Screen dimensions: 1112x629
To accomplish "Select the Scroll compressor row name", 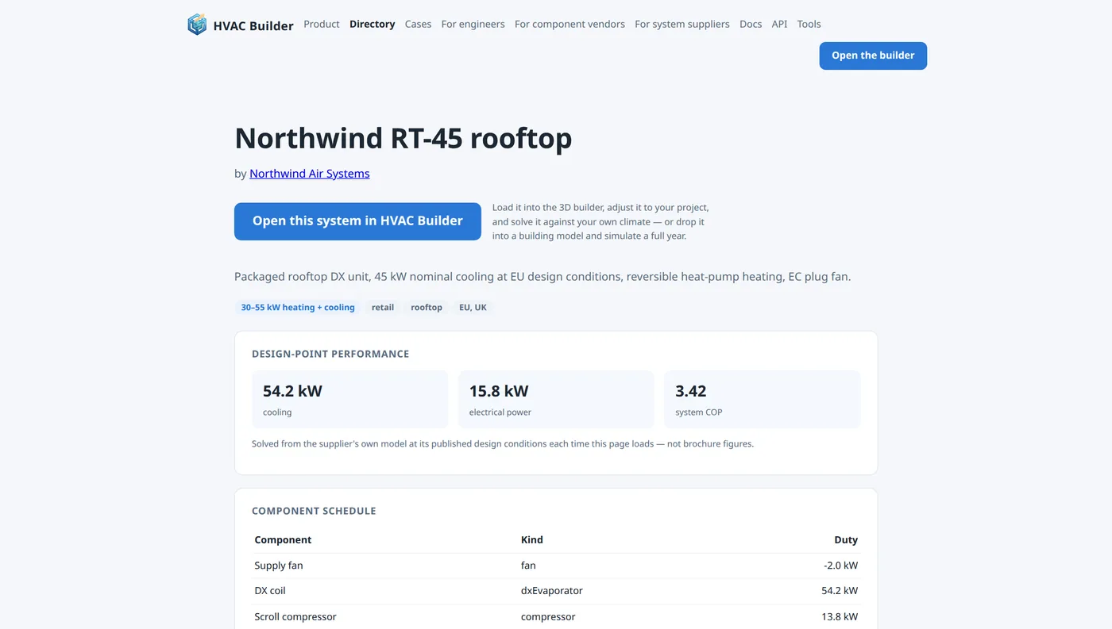I will click(x=295, y=616).
